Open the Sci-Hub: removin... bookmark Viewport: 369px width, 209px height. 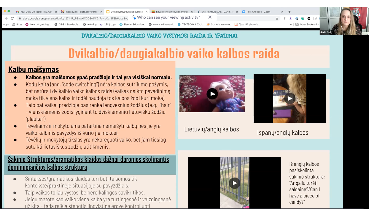pos(219,24)
